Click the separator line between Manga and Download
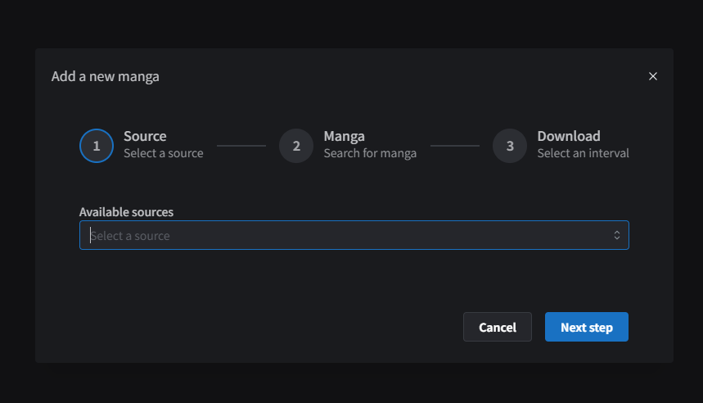Screen dimensions: 703x403 pos(455,146)
